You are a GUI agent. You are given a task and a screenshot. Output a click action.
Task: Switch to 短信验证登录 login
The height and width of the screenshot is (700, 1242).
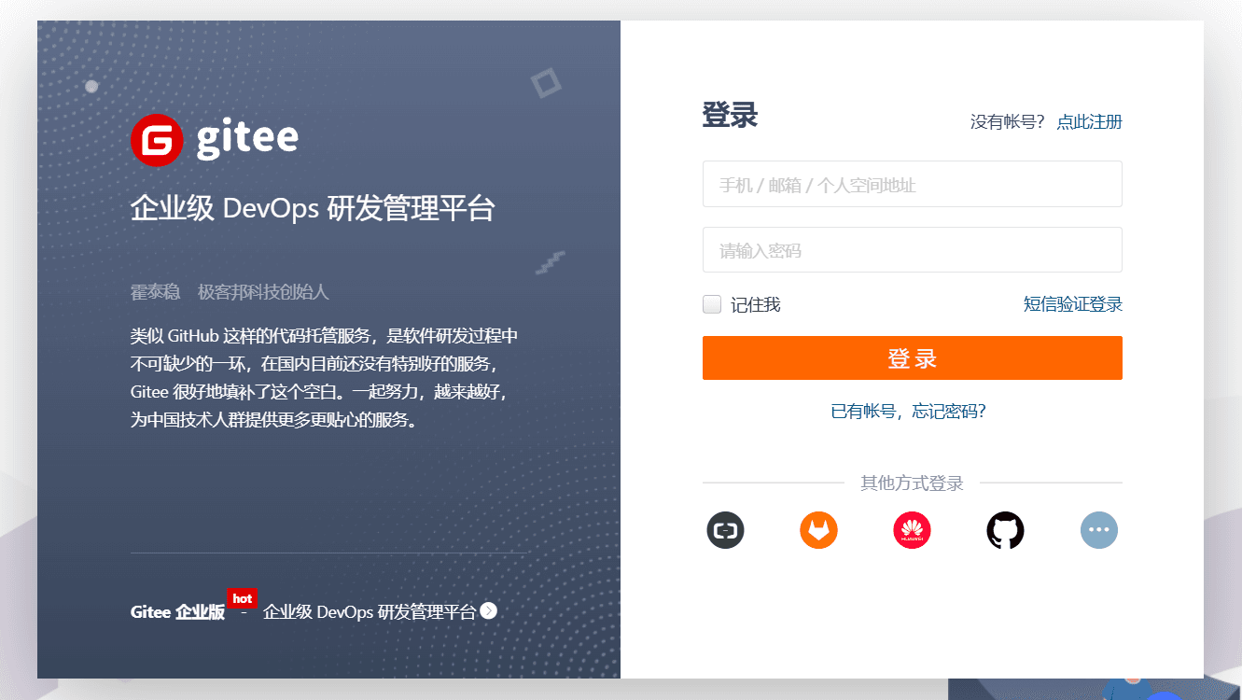pyautogui.click(x=1073, y=304)
